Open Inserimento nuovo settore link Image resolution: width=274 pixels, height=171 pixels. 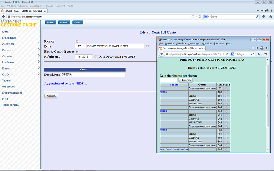(174, 149)
